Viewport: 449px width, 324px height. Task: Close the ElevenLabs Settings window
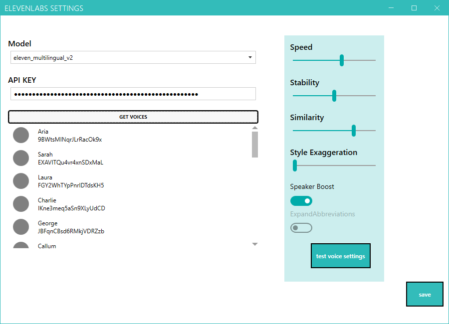[x=437, y=8]
